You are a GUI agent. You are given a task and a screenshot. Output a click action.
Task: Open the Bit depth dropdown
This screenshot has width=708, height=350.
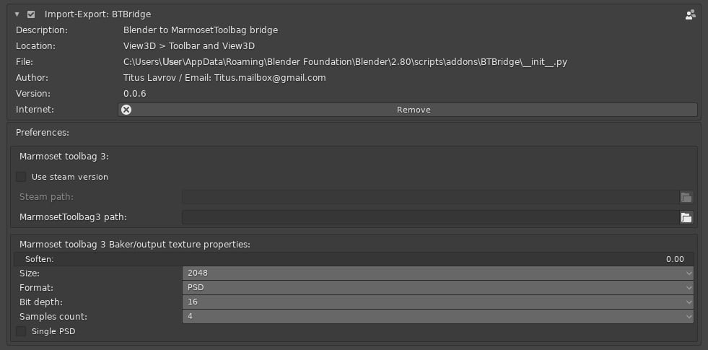click(x=437, y=302)
